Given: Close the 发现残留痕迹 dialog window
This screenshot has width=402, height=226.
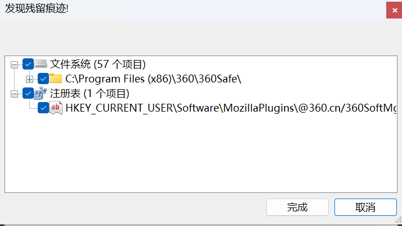Looking at the screenshot, I should pos(394,10).
